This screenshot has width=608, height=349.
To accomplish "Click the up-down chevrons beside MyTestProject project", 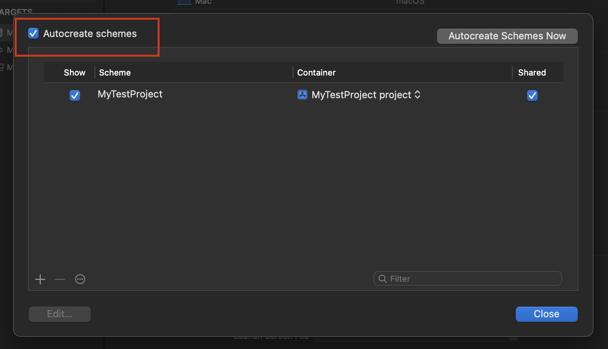I will pyautogui.click(x=417, y=94).
